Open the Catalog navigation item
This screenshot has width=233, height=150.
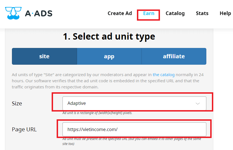click(x=175, y=13)
